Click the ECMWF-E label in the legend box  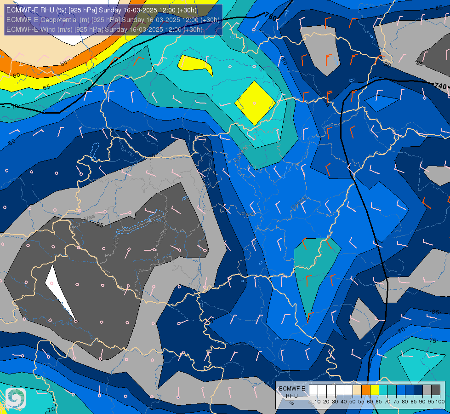[x=292, y=388]
